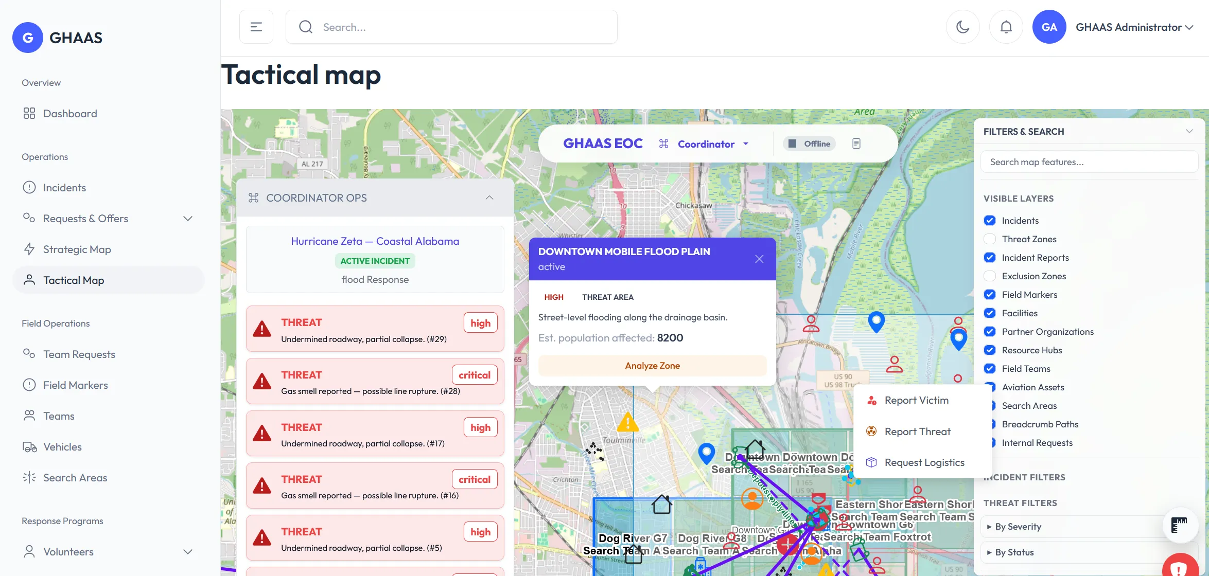Image resolution: width=1209 pixels, height=576 pixels.
Task: Open the Coordinator role dropdown
Action: 704,144
